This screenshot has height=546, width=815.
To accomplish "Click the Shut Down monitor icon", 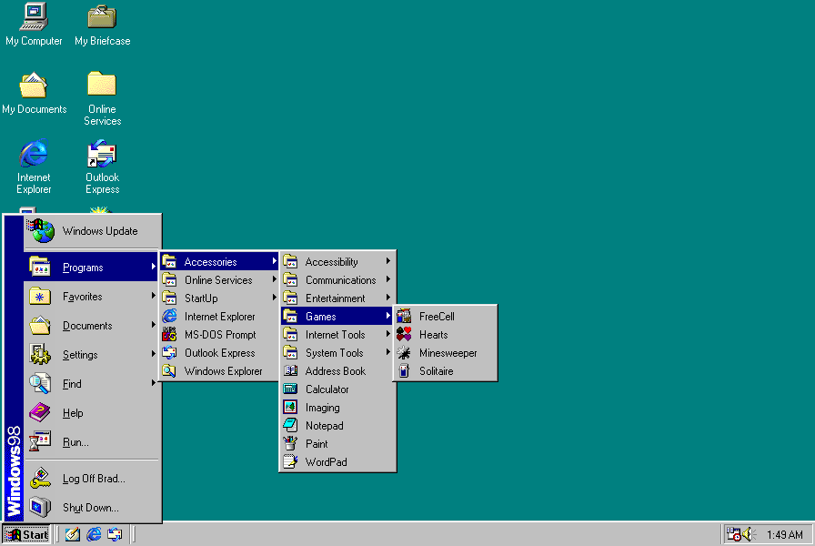I will click(x=40, y=508).
